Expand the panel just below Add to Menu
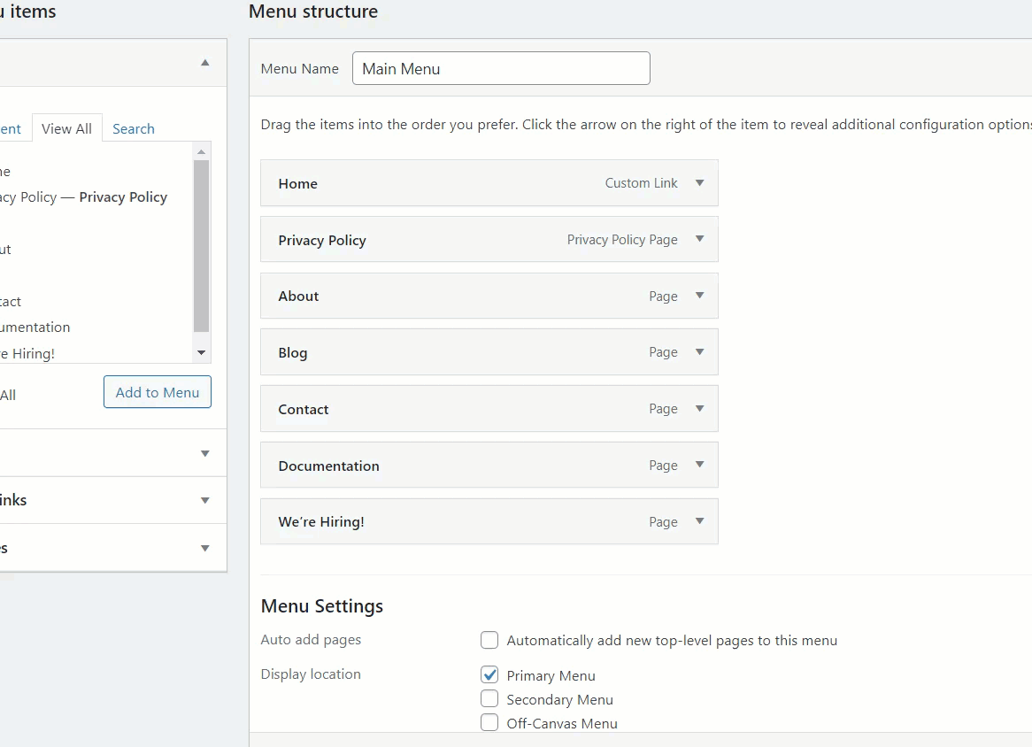Screen dimensions: 1032x747 [204, 453]
